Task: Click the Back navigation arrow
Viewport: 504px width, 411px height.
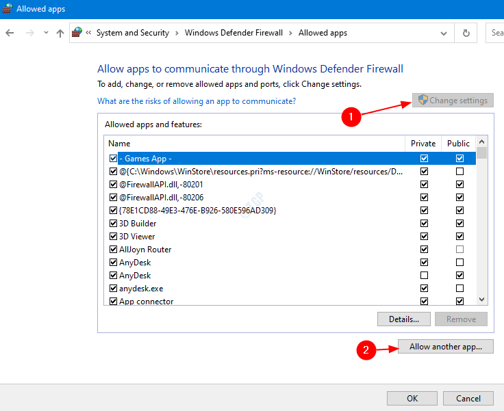Action: 10,33
